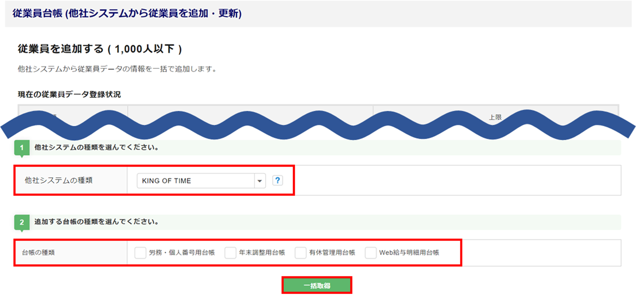Click the 労務・個人番号用台帳 label text
The image size is (636, 303).
point(182,253)
